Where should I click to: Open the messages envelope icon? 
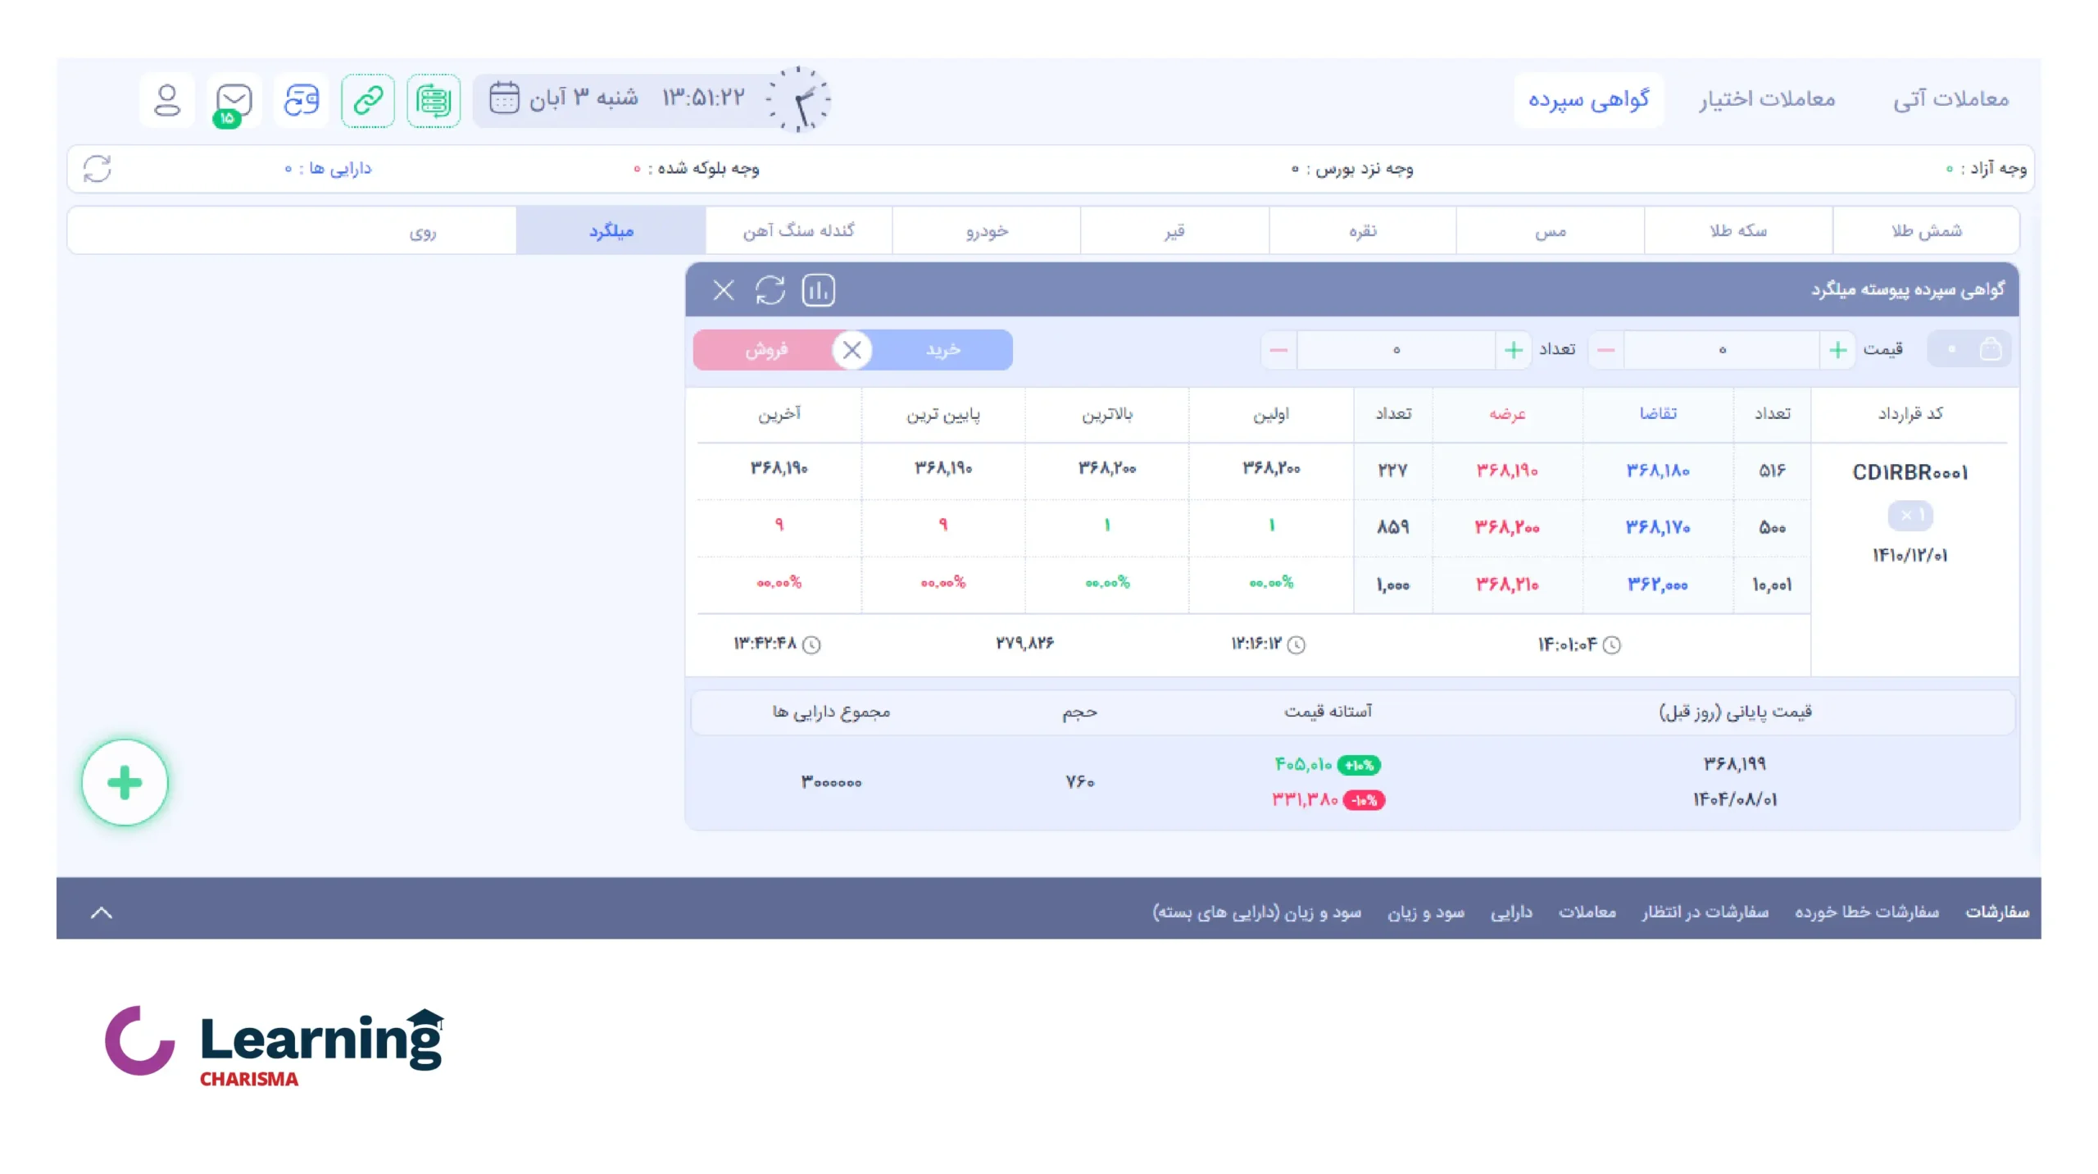click(x=234, y=100)
